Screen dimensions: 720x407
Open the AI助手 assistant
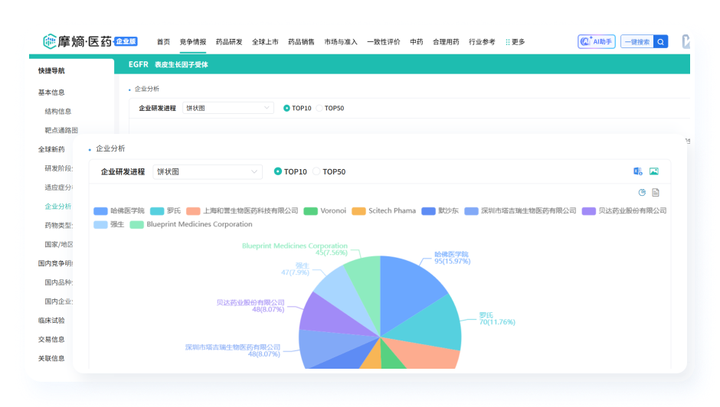596,42
